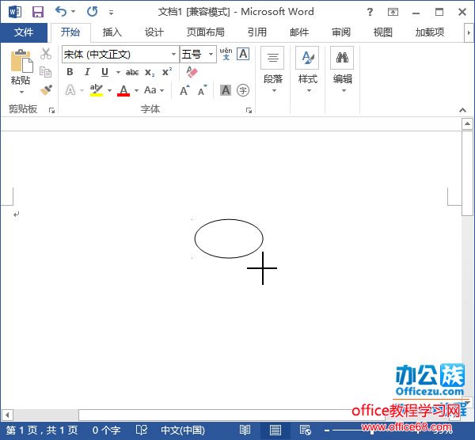Viewport: 475px width, 440px height.
Task: Open underline style dropdown arrow
Action: tap(118, 72)
